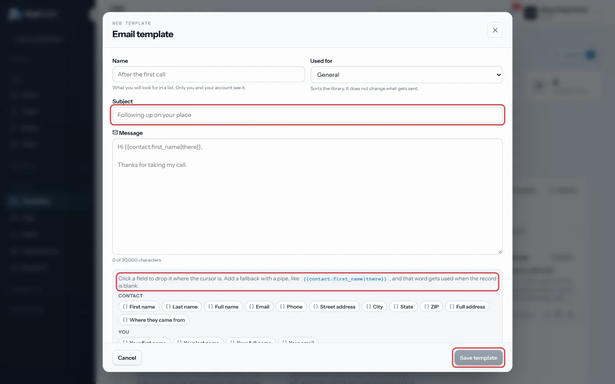Insert the Last name field chip

(182, 307)
